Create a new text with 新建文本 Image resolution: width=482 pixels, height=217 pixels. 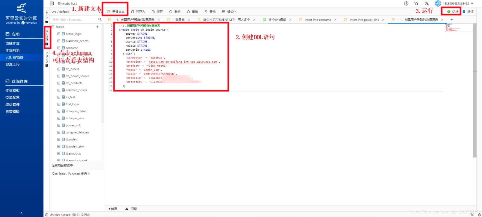[116, 12]
